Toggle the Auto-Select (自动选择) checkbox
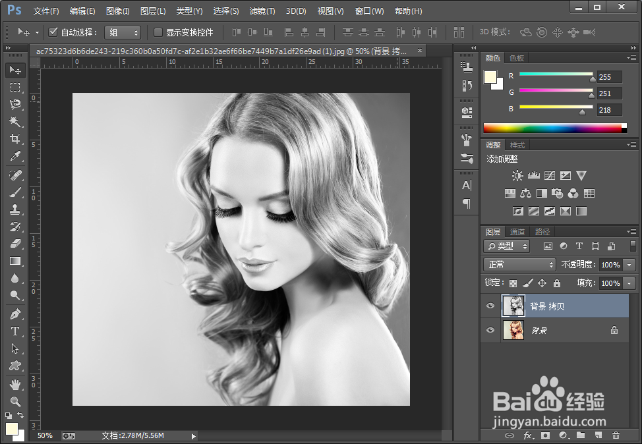 (x=53, y=32)
